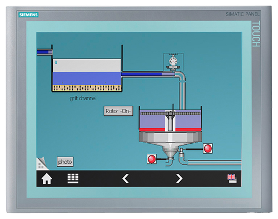Click the blue water level in the grit tank

click(x=87, y=79)
